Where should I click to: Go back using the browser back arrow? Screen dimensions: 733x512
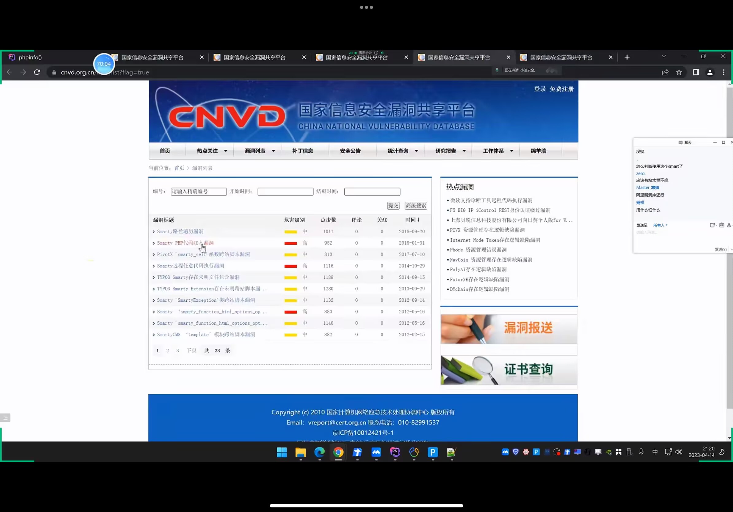[x=10, y=72]
